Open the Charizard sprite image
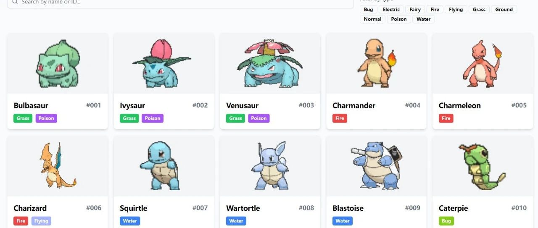This screenshot has width=538, height=228. (x=58, y=166)
